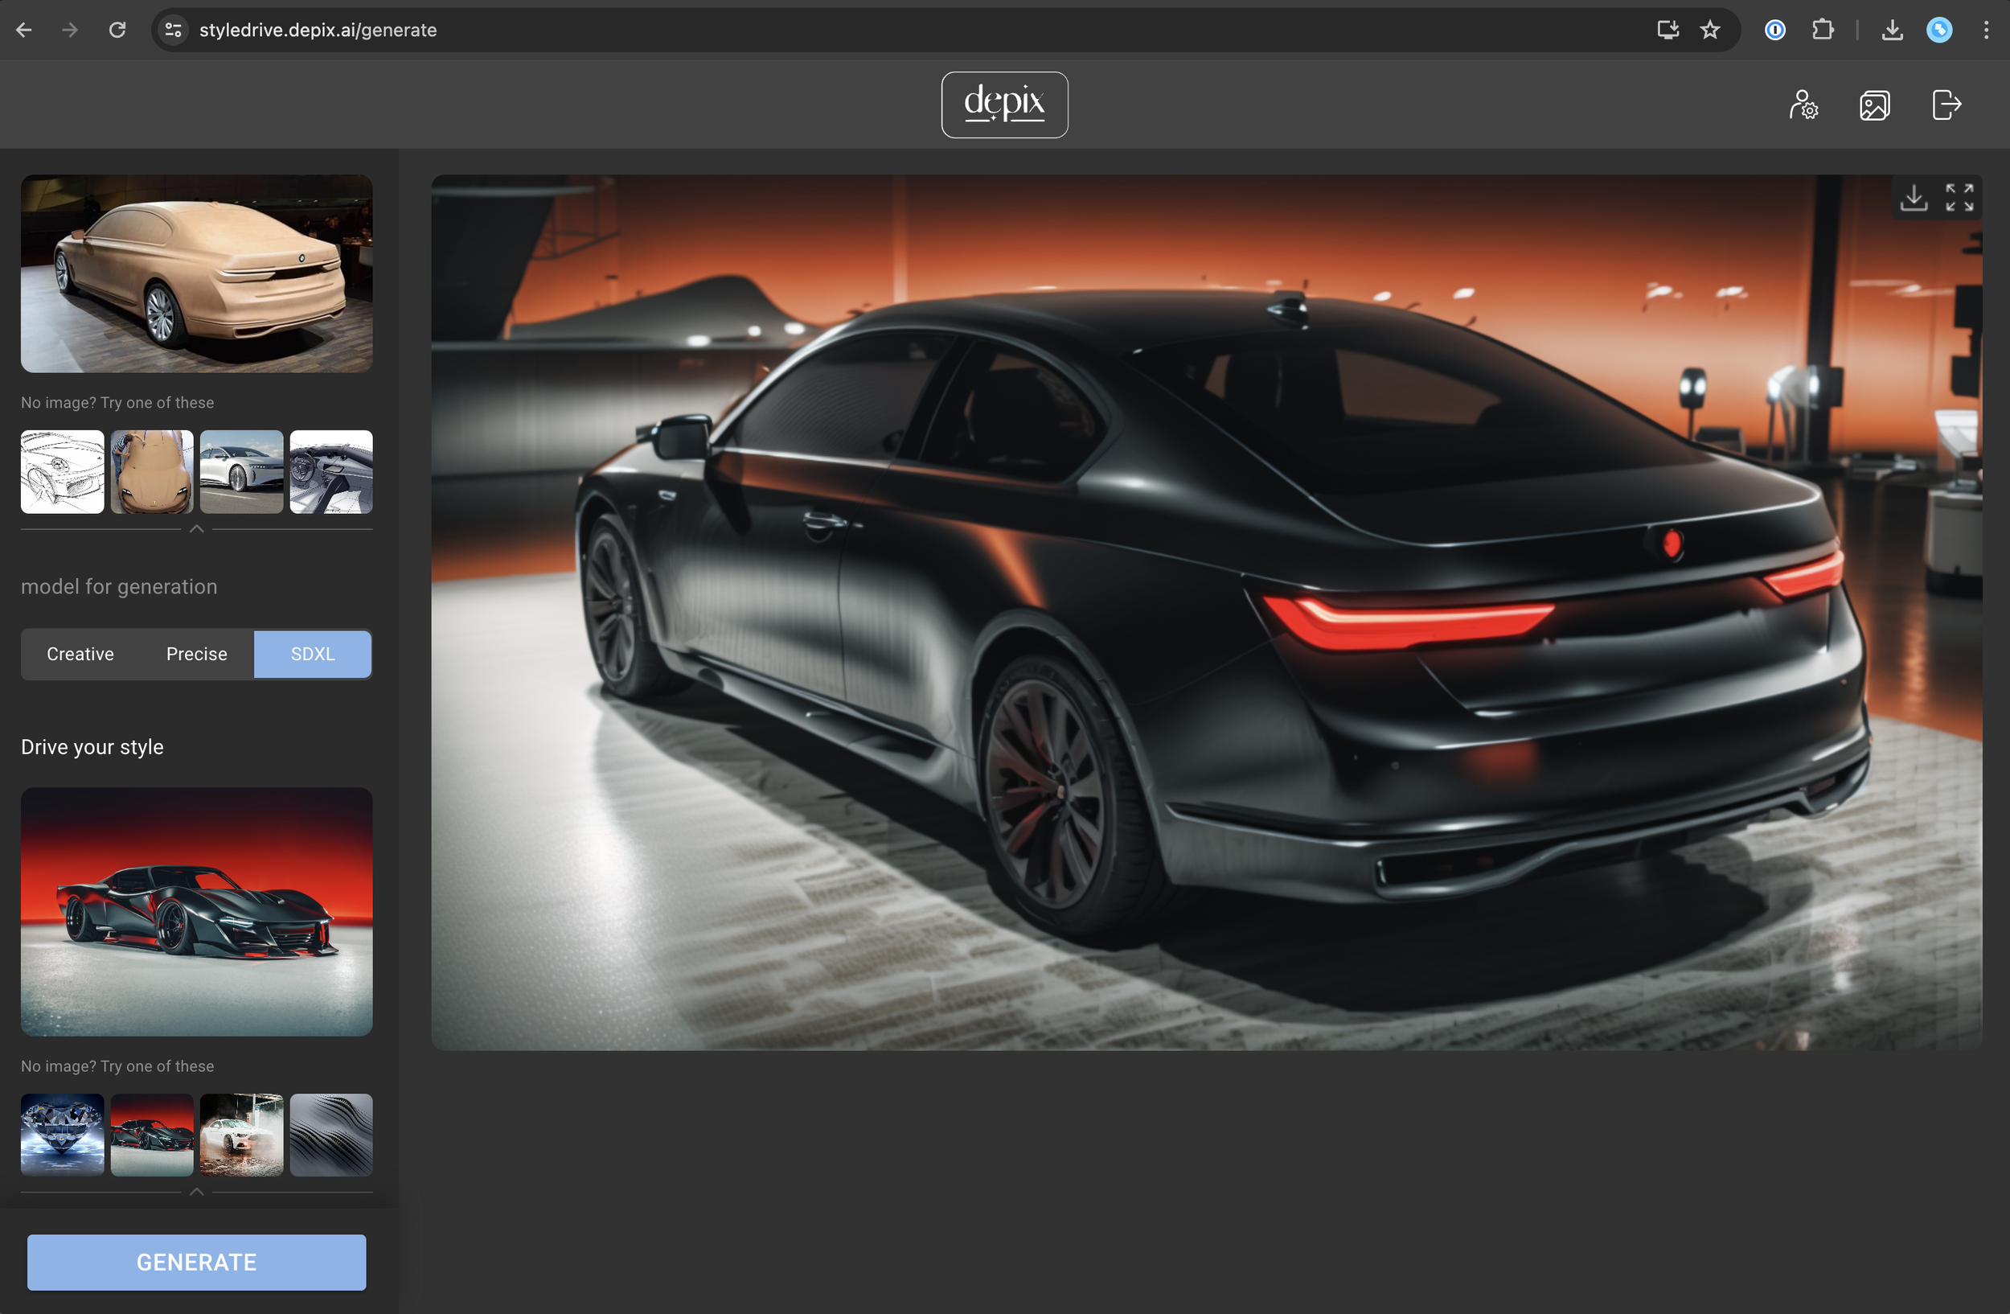Image resolution: width=2010 pixels, height=1314 pixels.
Task: Select the SDXL generation model
Action: tap(313, 655)
